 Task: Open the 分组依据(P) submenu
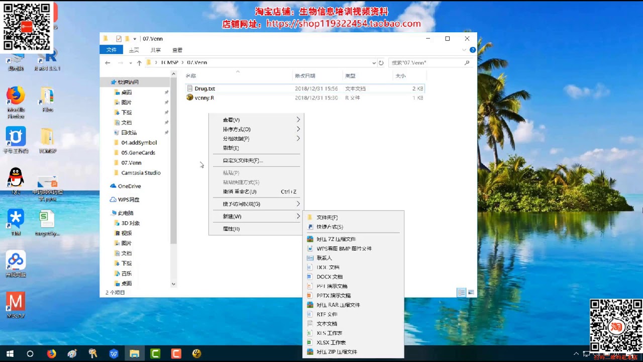[x=256, y=138]
